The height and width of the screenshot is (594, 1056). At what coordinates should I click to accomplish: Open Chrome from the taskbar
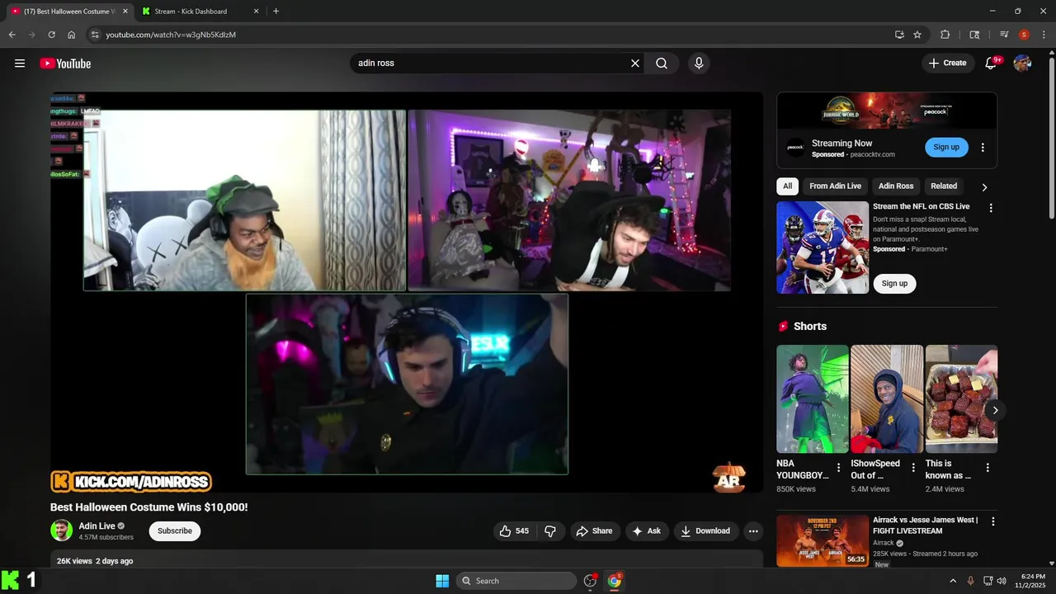pos(615,581)
